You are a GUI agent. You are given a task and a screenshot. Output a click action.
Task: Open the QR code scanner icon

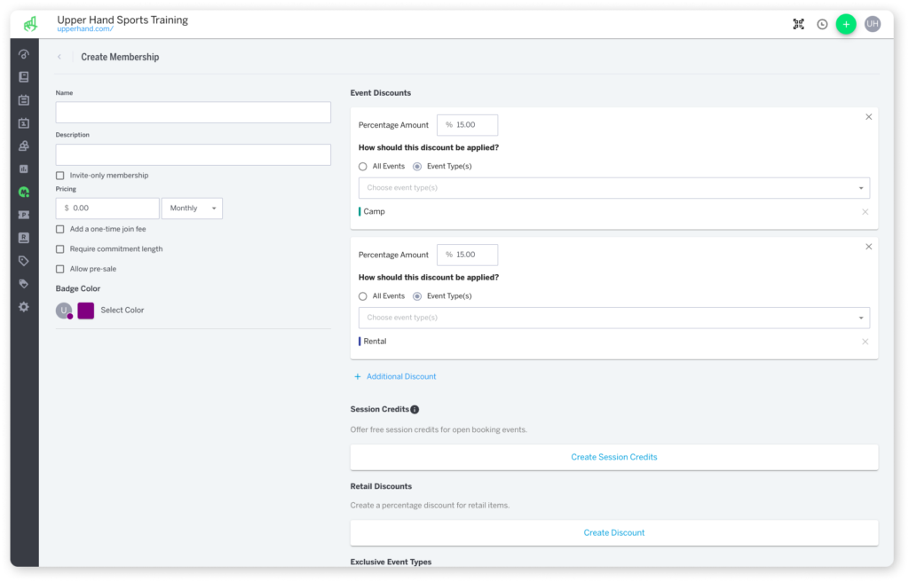798,24
